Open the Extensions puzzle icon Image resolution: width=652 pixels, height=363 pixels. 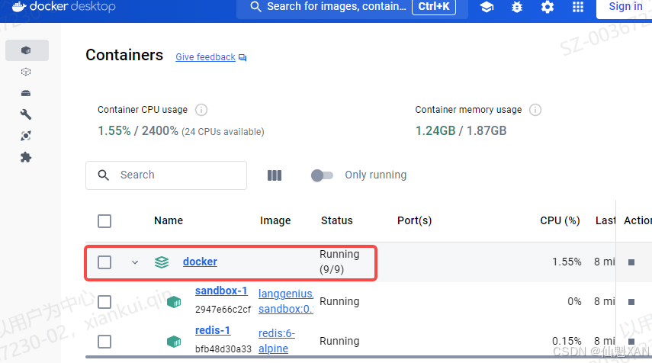click(x=26, y=158)
